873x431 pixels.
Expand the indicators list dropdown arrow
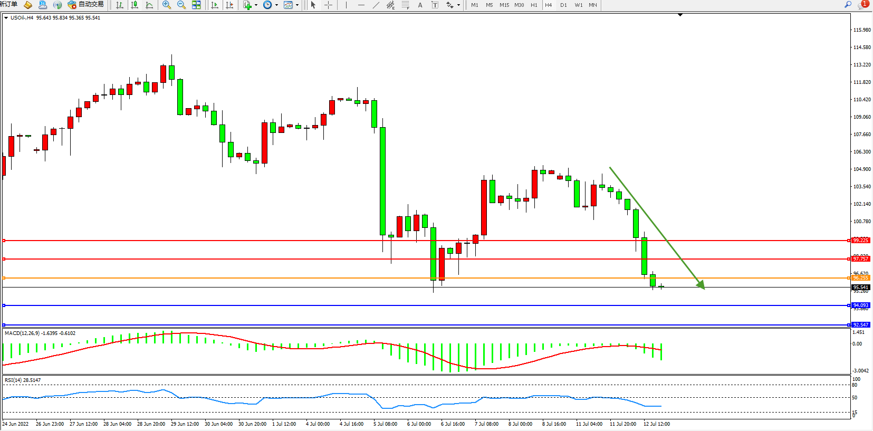pos(256,5)
